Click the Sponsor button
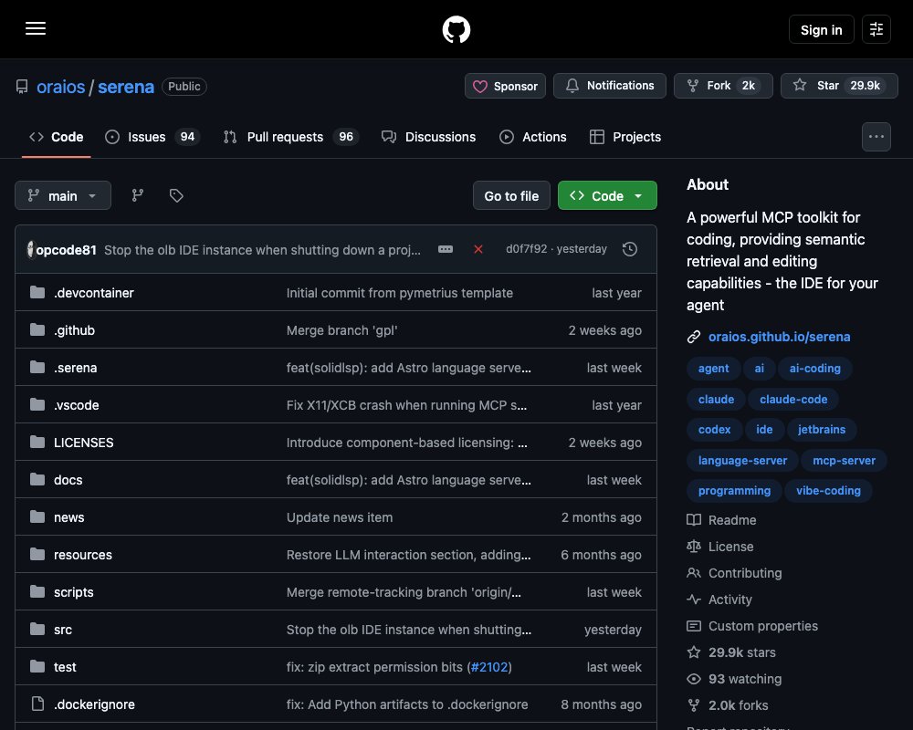 click(x=505, y=86)
